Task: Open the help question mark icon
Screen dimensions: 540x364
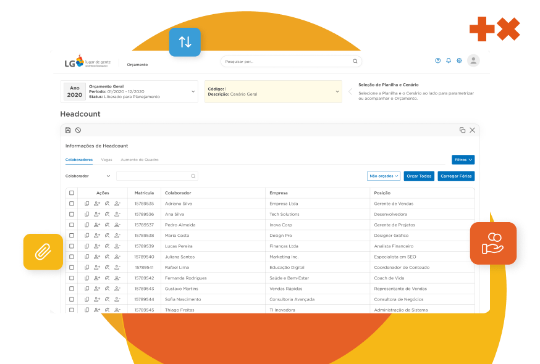Action: (438, 60)
